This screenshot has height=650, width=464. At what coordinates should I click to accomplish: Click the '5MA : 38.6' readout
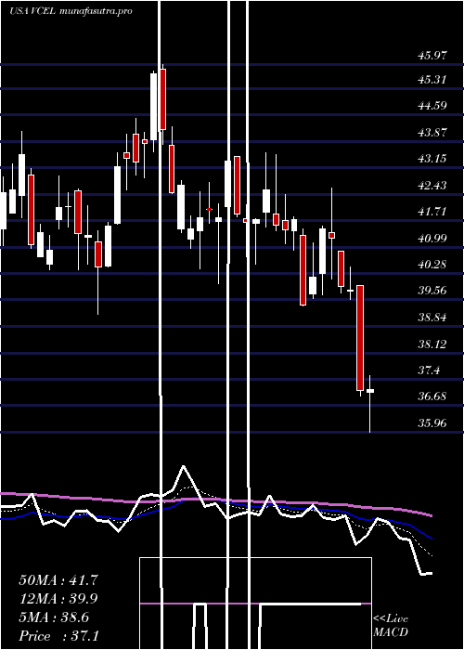click(x=54, y=617)
